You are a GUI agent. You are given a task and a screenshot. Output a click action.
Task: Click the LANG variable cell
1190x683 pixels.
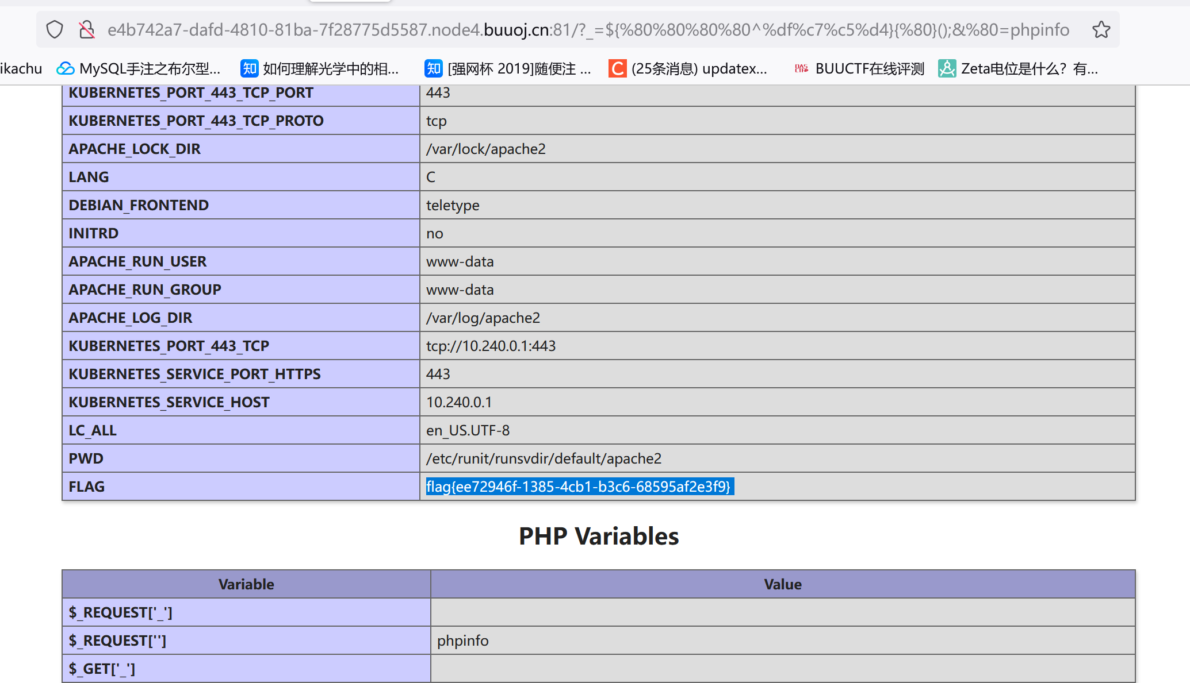(x=241, y=177)
